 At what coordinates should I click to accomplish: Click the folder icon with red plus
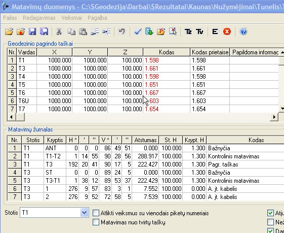pyautogui.click(x=21, y=32)
